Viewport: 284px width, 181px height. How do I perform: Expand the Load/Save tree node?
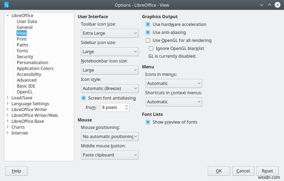coord(7,98)
